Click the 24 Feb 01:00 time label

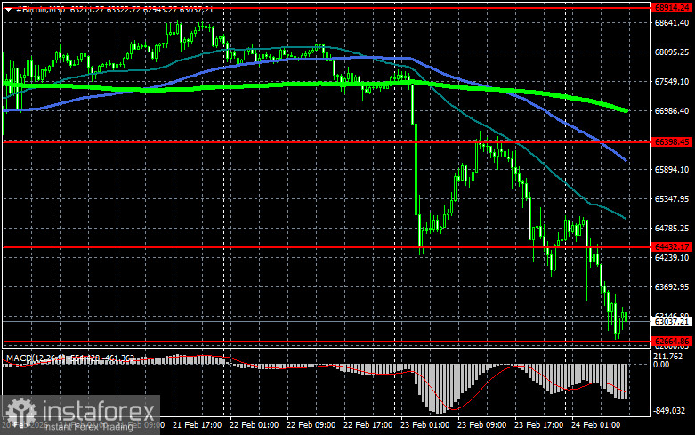(x=595, y=425)
